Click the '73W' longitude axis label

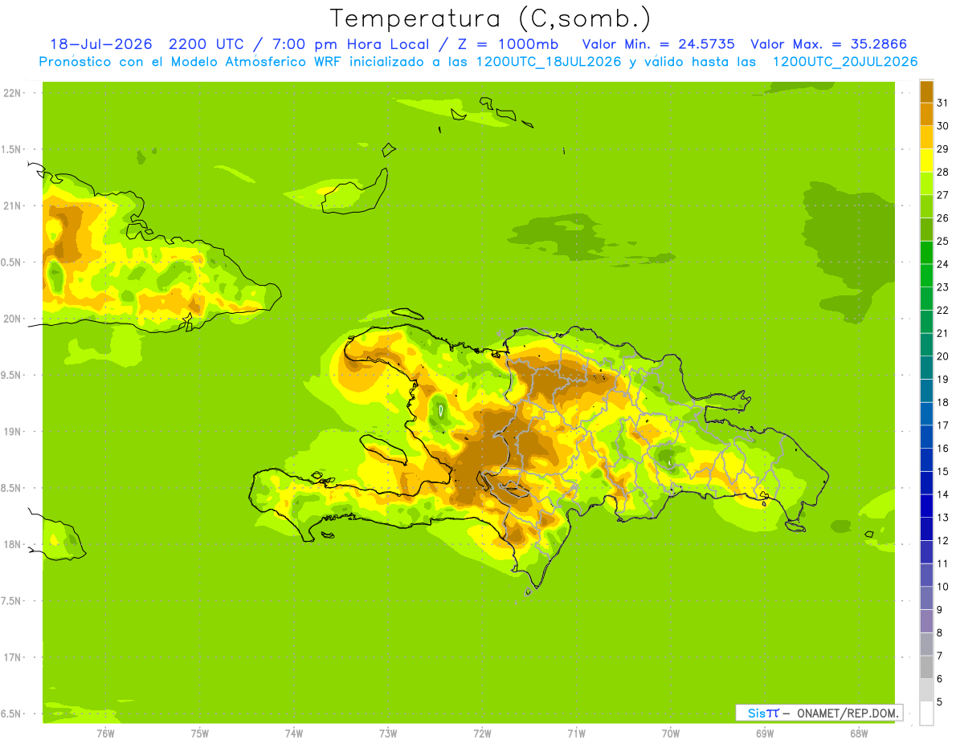(388, 734)
